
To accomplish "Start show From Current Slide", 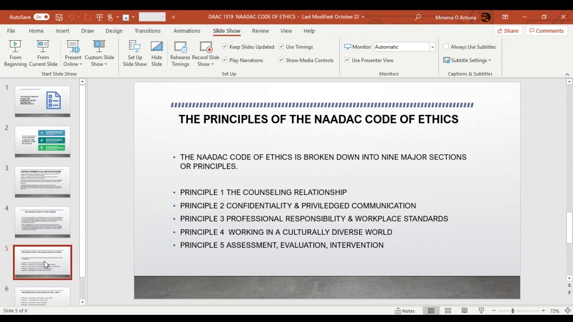I will click(43, 54).
